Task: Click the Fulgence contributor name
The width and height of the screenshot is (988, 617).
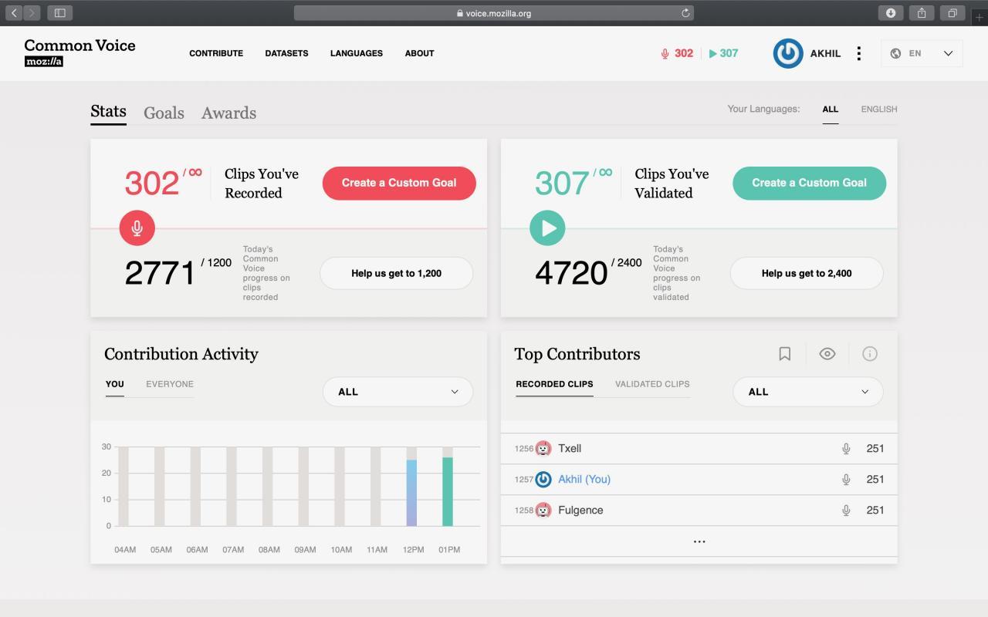Action: click(x=580, y=510)
